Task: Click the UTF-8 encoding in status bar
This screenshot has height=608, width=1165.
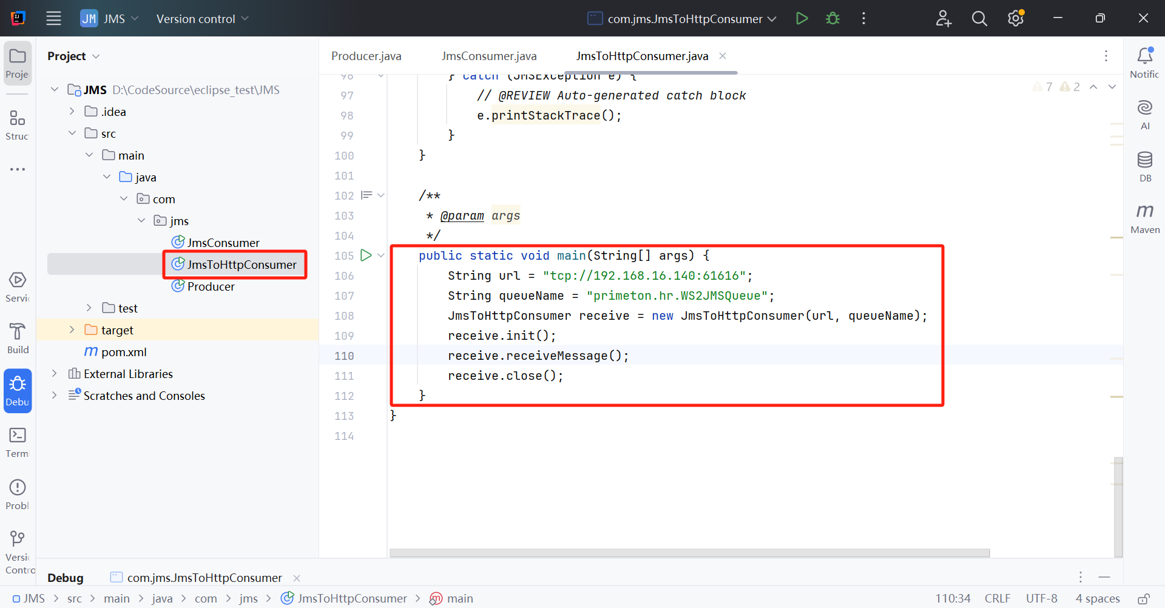Action: coord(1041,598)
